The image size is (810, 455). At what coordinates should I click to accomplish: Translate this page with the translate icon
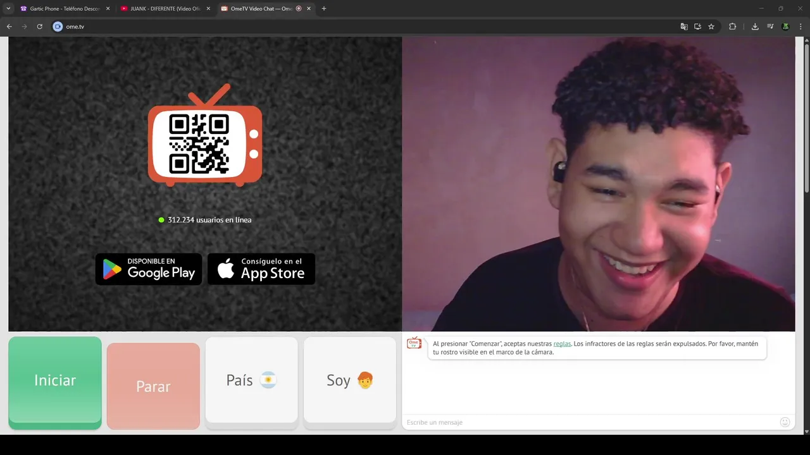point(684,27)
